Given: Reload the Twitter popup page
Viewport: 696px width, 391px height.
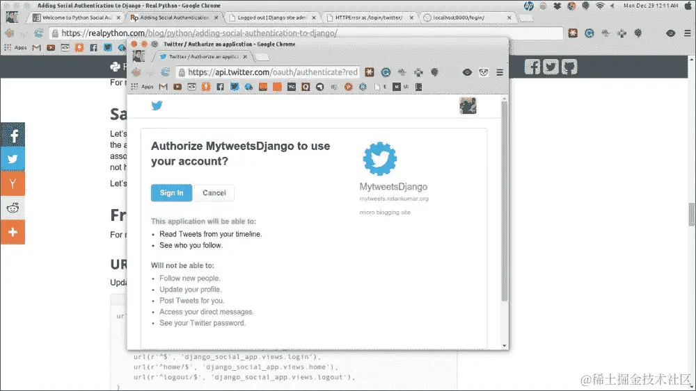Looking at the screenshot, I should click(165, 72).
